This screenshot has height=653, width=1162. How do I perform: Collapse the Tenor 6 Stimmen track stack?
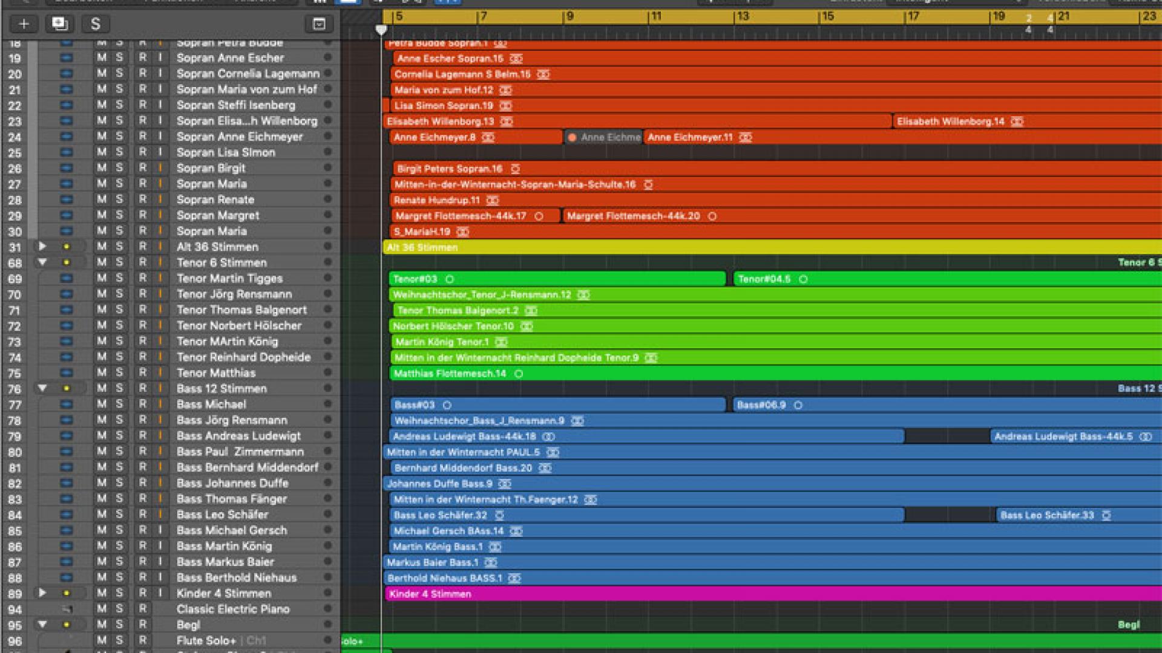click(x=42, y=262)
